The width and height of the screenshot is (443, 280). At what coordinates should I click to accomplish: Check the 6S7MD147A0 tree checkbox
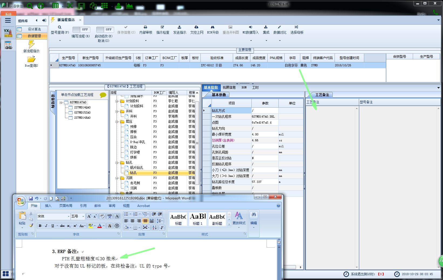tap(66, 103)
